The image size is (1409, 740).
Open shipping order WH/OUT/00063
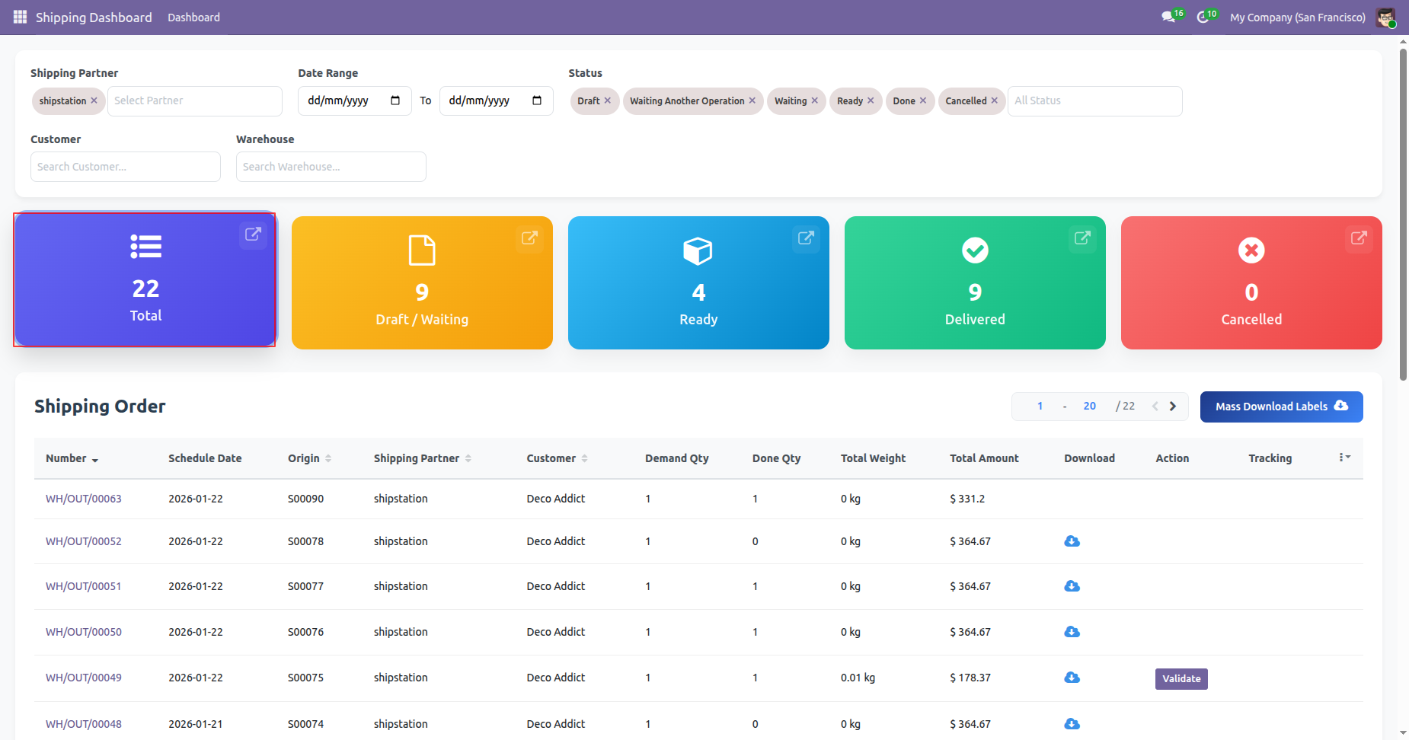coord(84,499)
